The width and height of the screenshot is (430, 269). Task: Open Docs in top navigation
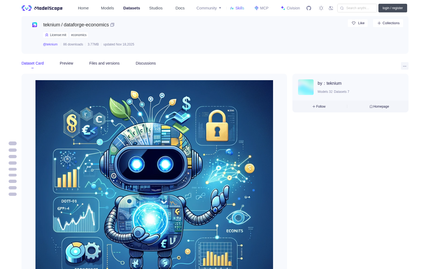coord(180,8)
